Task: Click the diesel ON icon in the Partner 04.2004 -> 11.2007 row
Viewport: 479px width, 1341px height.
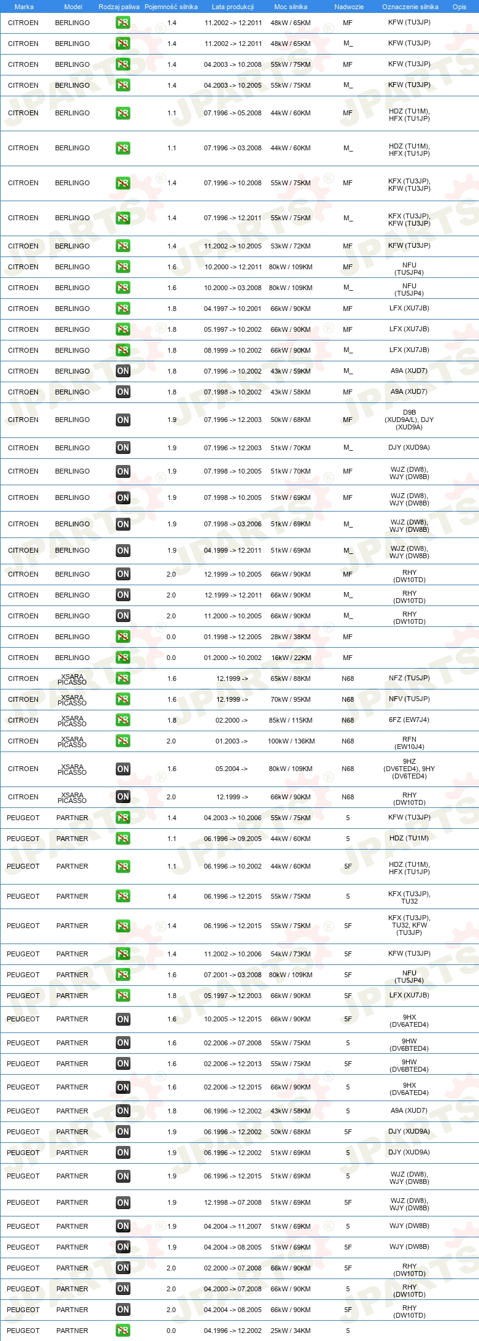Action: click(x=123, y=1226)
